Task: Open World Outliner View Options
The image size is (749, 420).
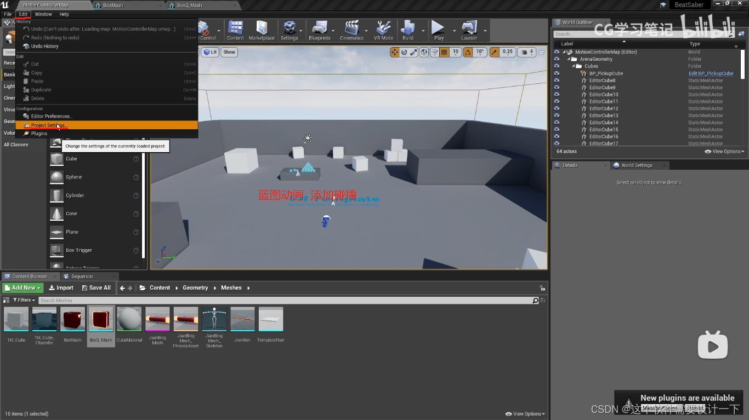Action: (x=725, y=152)
